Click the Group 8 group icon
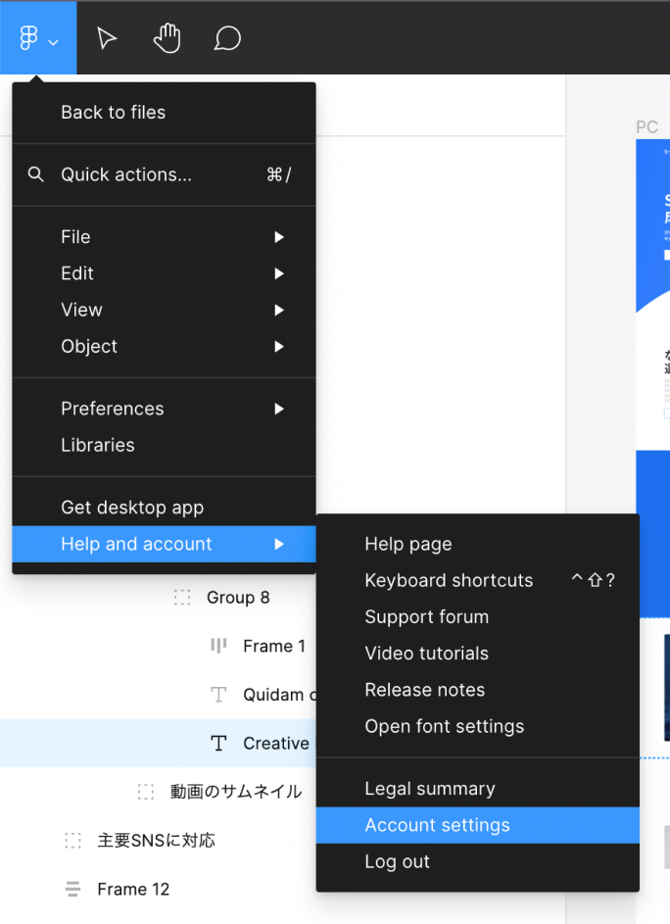 tap(182, 598)
